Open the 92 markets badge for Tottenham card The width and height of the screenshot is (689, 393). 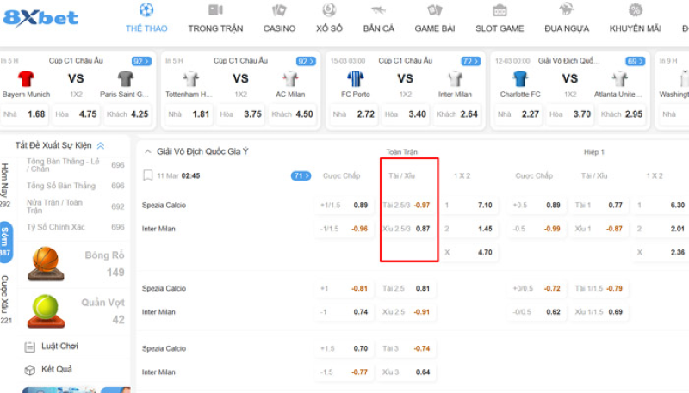tap(307, 61)
